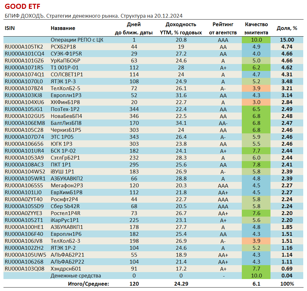Image resolution: width=307 pixels, height=291 pixels.
Task: Click the Название column header
Action: [63, 28]
